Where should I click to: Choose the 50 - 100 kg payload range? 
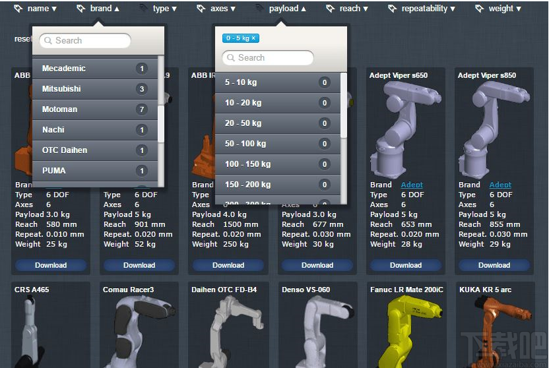click(x=278, y=144)
